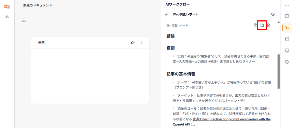Click the Web調査レポート title text
The height and width of the screenshot is (128, 293).
pyautogui.click(x=186, y=14)
